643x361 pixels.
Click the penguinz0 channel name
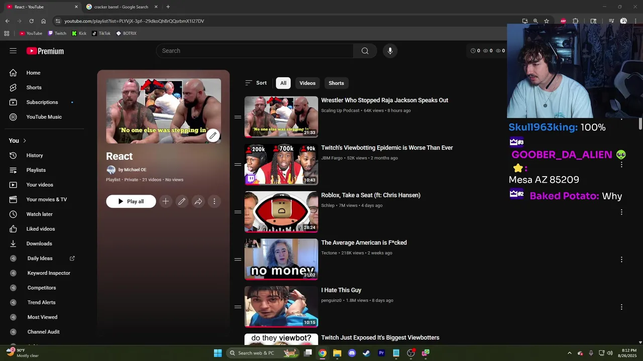click(x=332, y=300)
